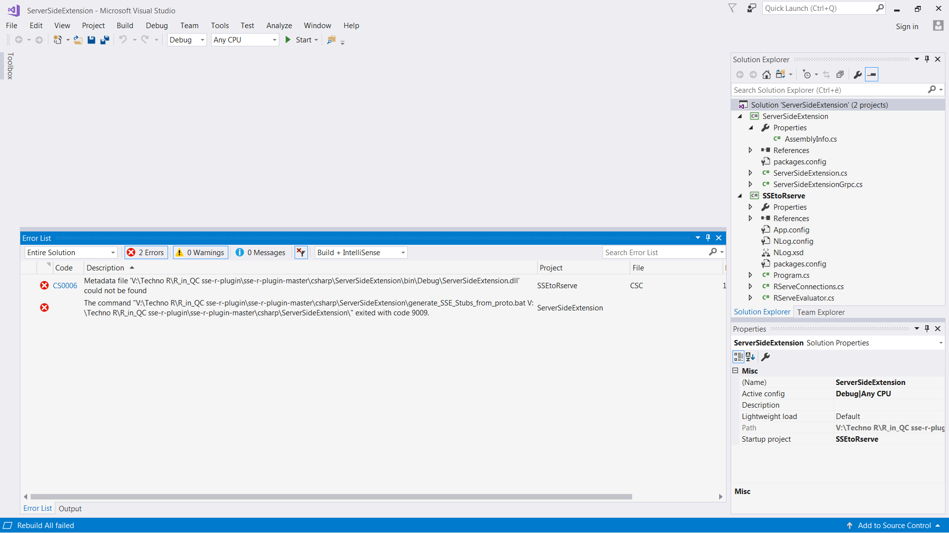The height and width of the screenshot is (533, 949).
Task: Click the Save All icon
Action: 104,40
